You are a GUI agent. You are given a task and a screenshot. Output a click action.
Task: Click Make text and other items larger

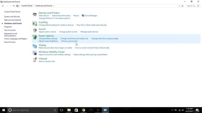(x=56, y=48)
